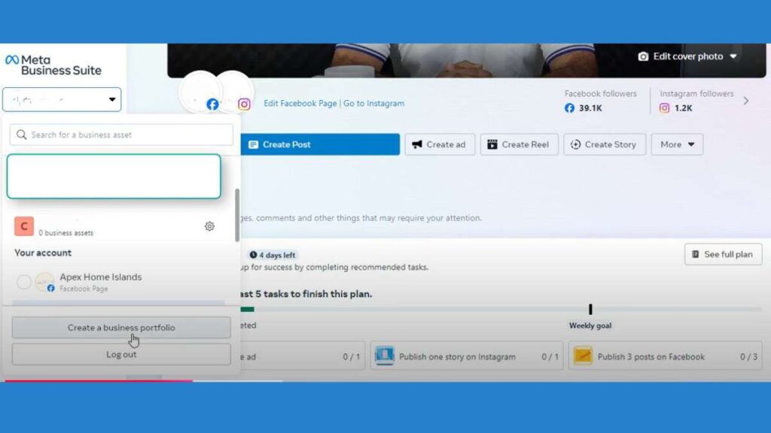Click the Facebook followers icon
This screenshot has width=771, height=433.
click(569, 108)
